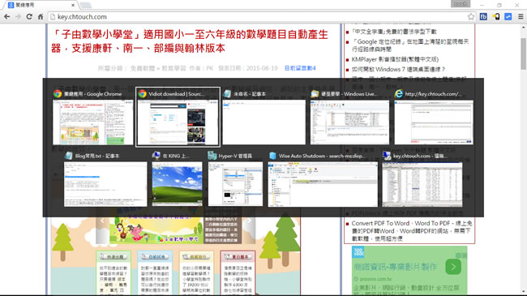Click the 專業影片製作 ad banner text
This screenshot has width=527, height=296.
point(396,267)
